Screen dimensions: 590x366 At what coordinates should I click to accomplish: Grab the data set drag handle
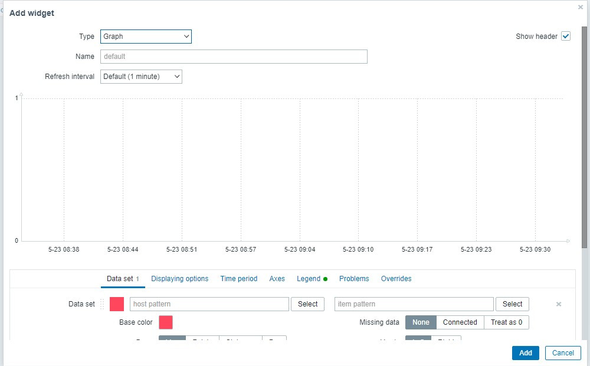point(102,304)
